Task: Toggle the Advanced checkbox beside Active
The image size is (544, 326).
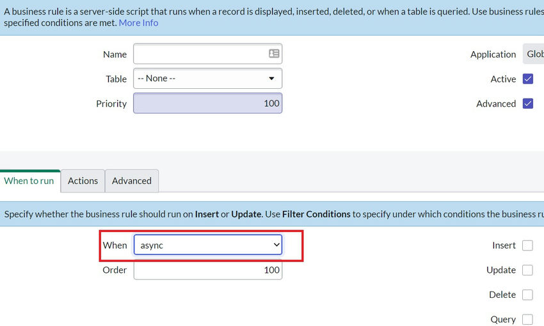Action: [x=528, y=104]
